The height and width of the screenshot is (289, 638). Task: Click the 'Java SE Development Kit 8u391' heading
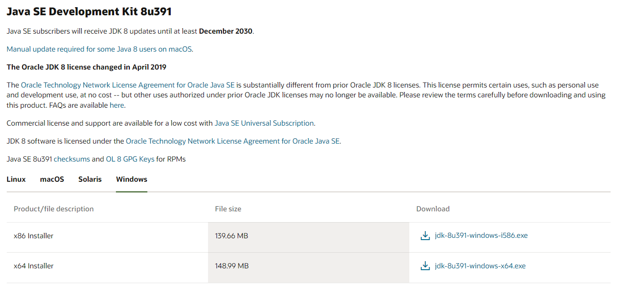click(x=89, y=12)
